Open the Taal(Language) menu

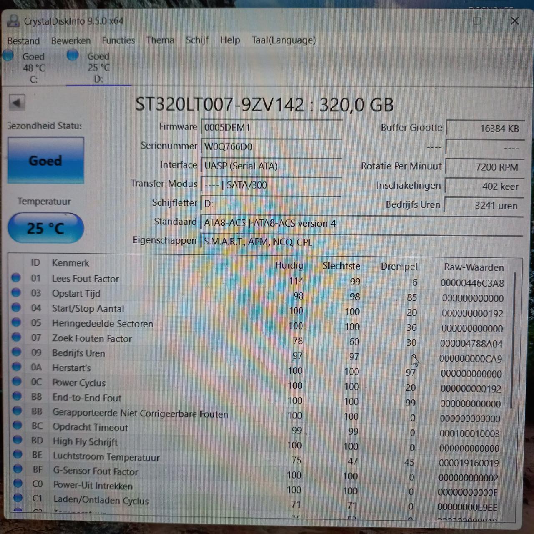pyautogui.click(x=284, y=40)
